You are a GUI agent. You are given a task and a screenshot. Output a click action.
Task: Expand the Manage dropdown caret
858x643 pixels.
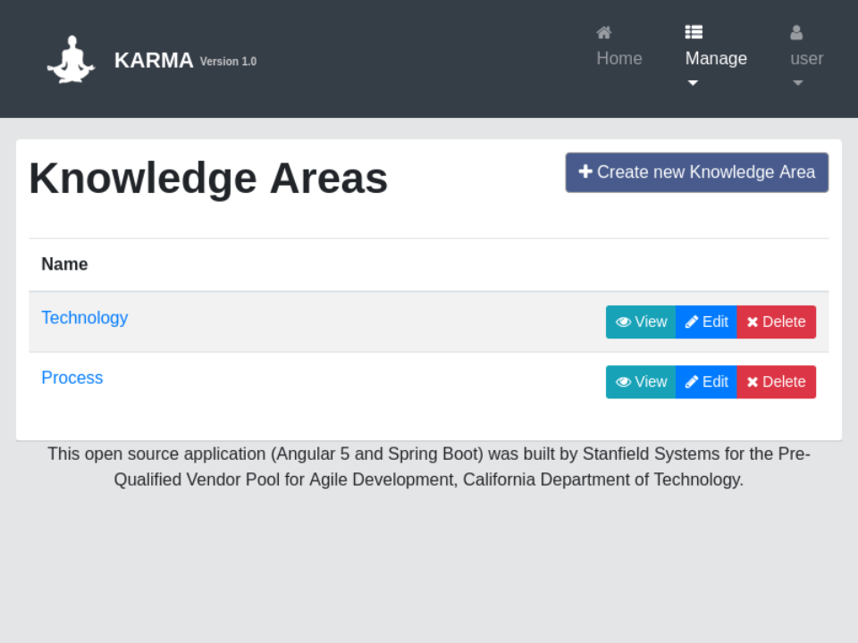pyautogui.click(x=693, y=83)
